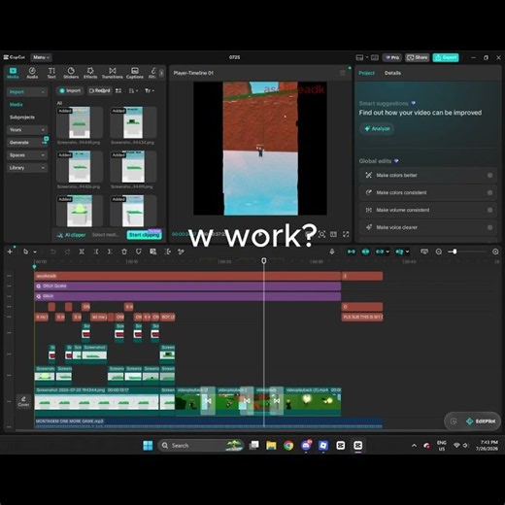Expand the Library sidebar section
The width and height of the screenshot is (505, 505).
click(x=27, y=168)
